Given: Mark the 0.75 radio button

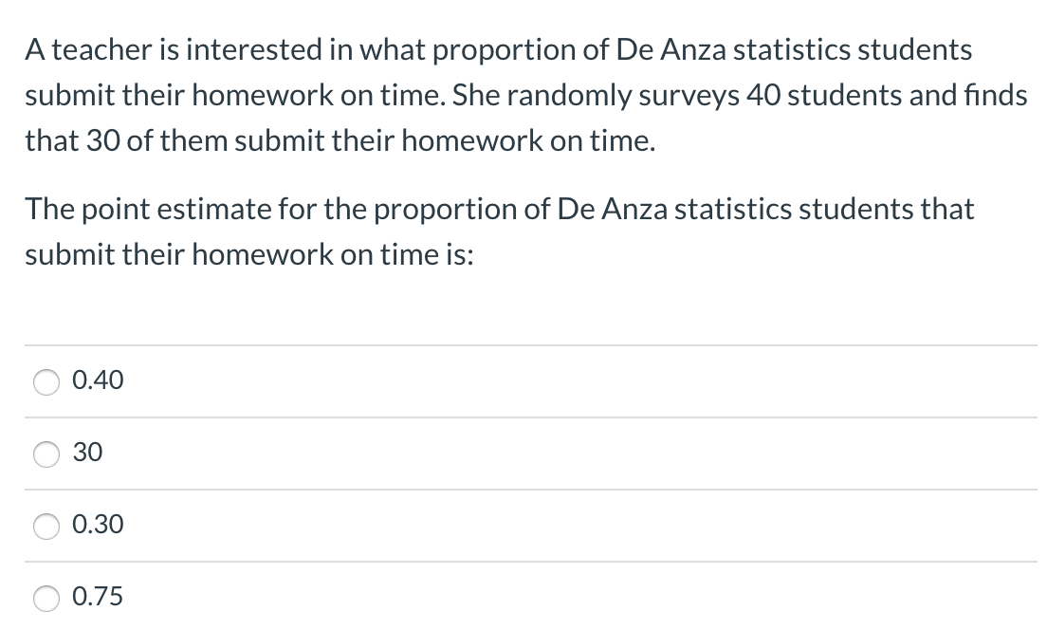Looking at the screenshot, I should pyautogui.click(x=46, y=598).
